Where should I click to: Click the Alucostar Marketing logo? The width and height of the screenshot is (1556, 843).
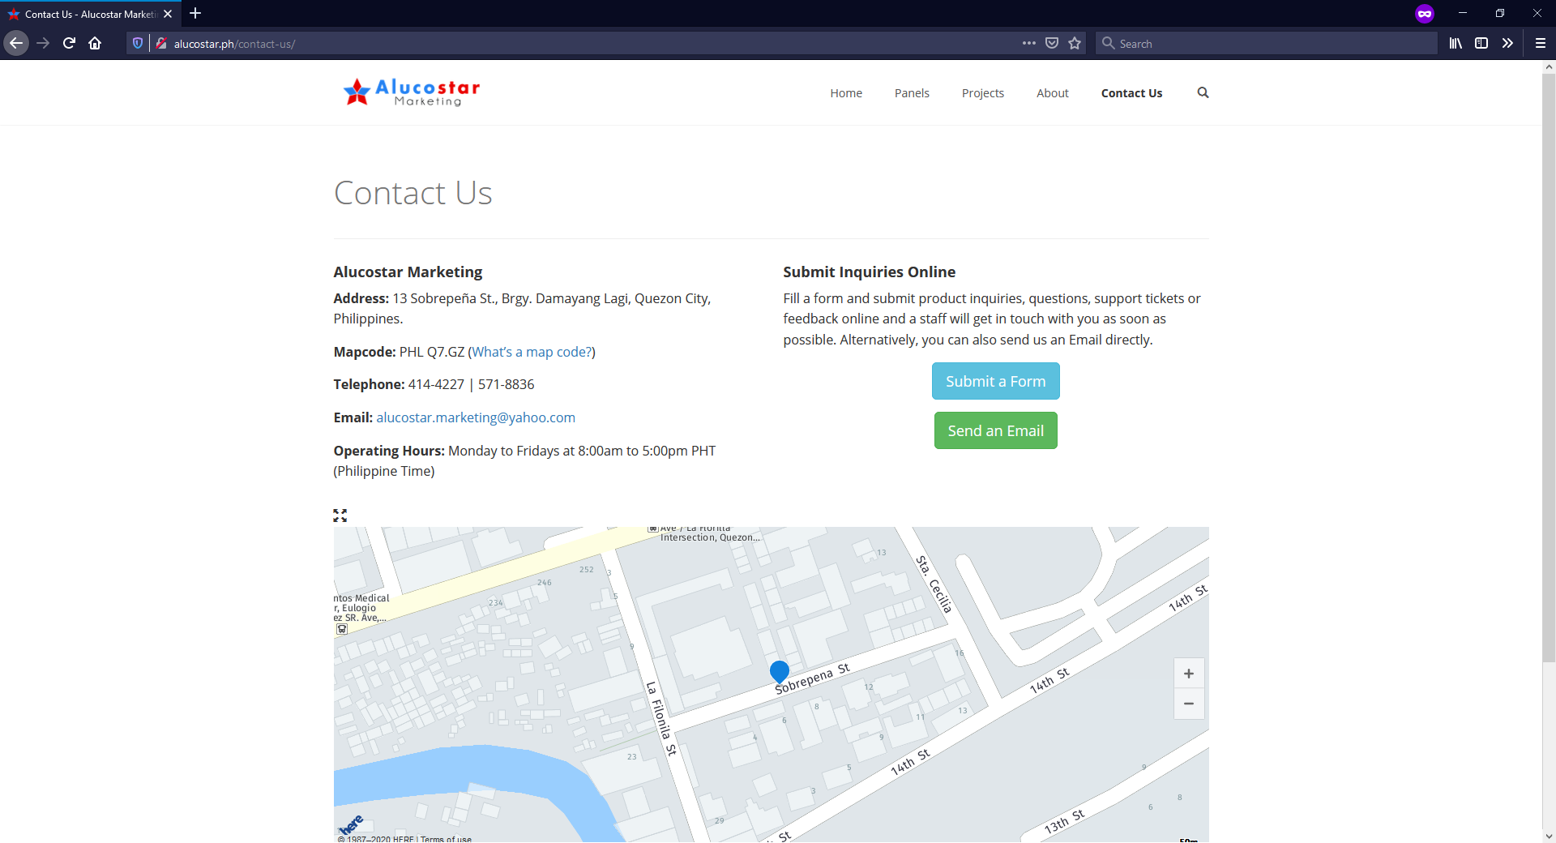coord(411,93)
